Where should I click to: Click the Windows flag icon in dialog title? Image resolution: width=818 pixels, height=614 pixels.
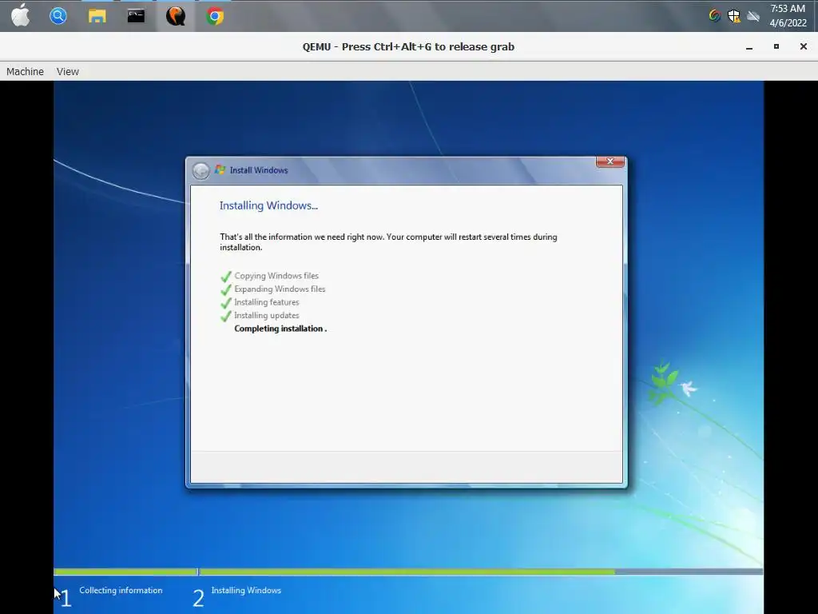coord(220,169)
